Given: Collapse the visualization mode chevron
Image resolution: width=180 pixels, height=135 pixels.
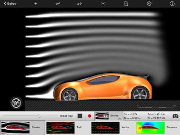Looking at the screenshot, I should click(120, 119).
